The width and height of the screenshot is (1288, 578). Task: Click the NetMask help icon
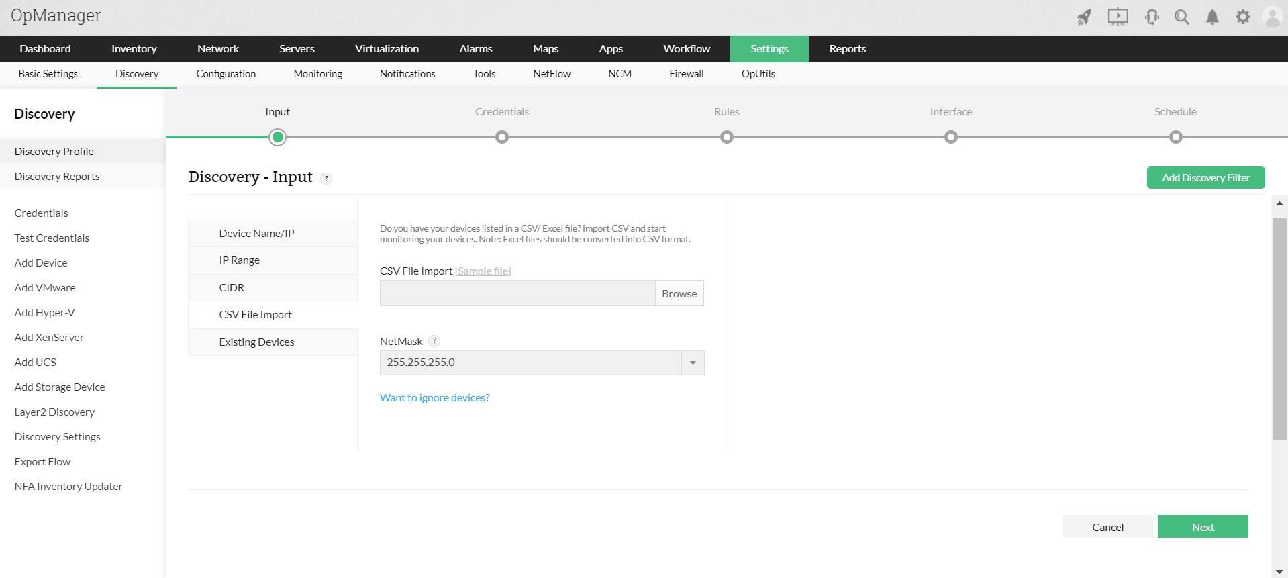[434, 340]
